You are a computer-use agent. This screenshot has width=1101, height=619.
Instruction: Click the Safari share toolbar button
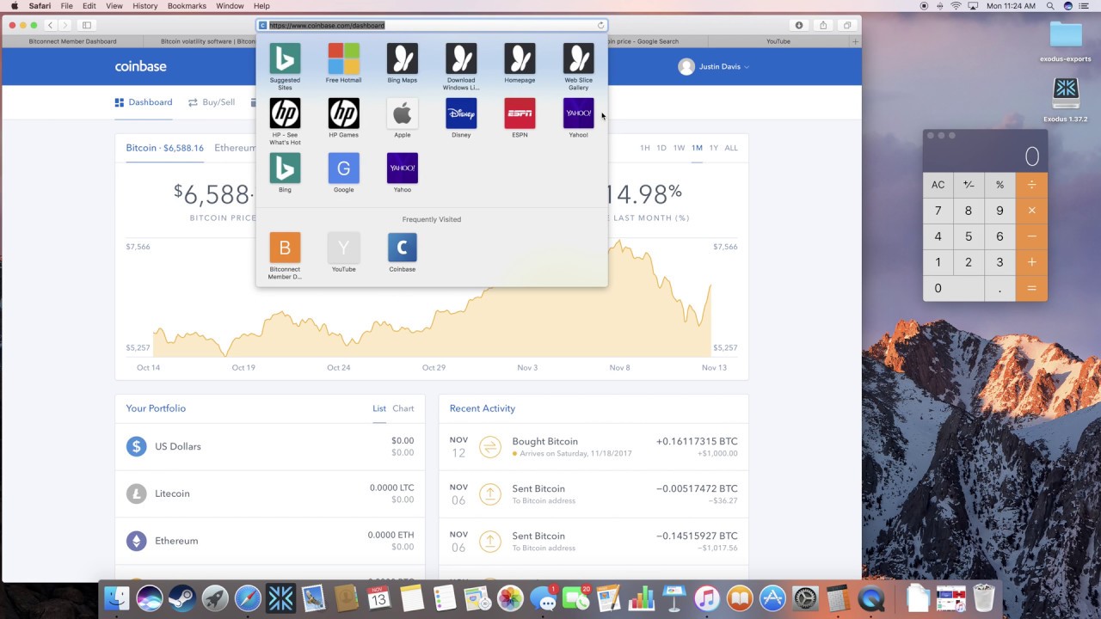[823, 25]
